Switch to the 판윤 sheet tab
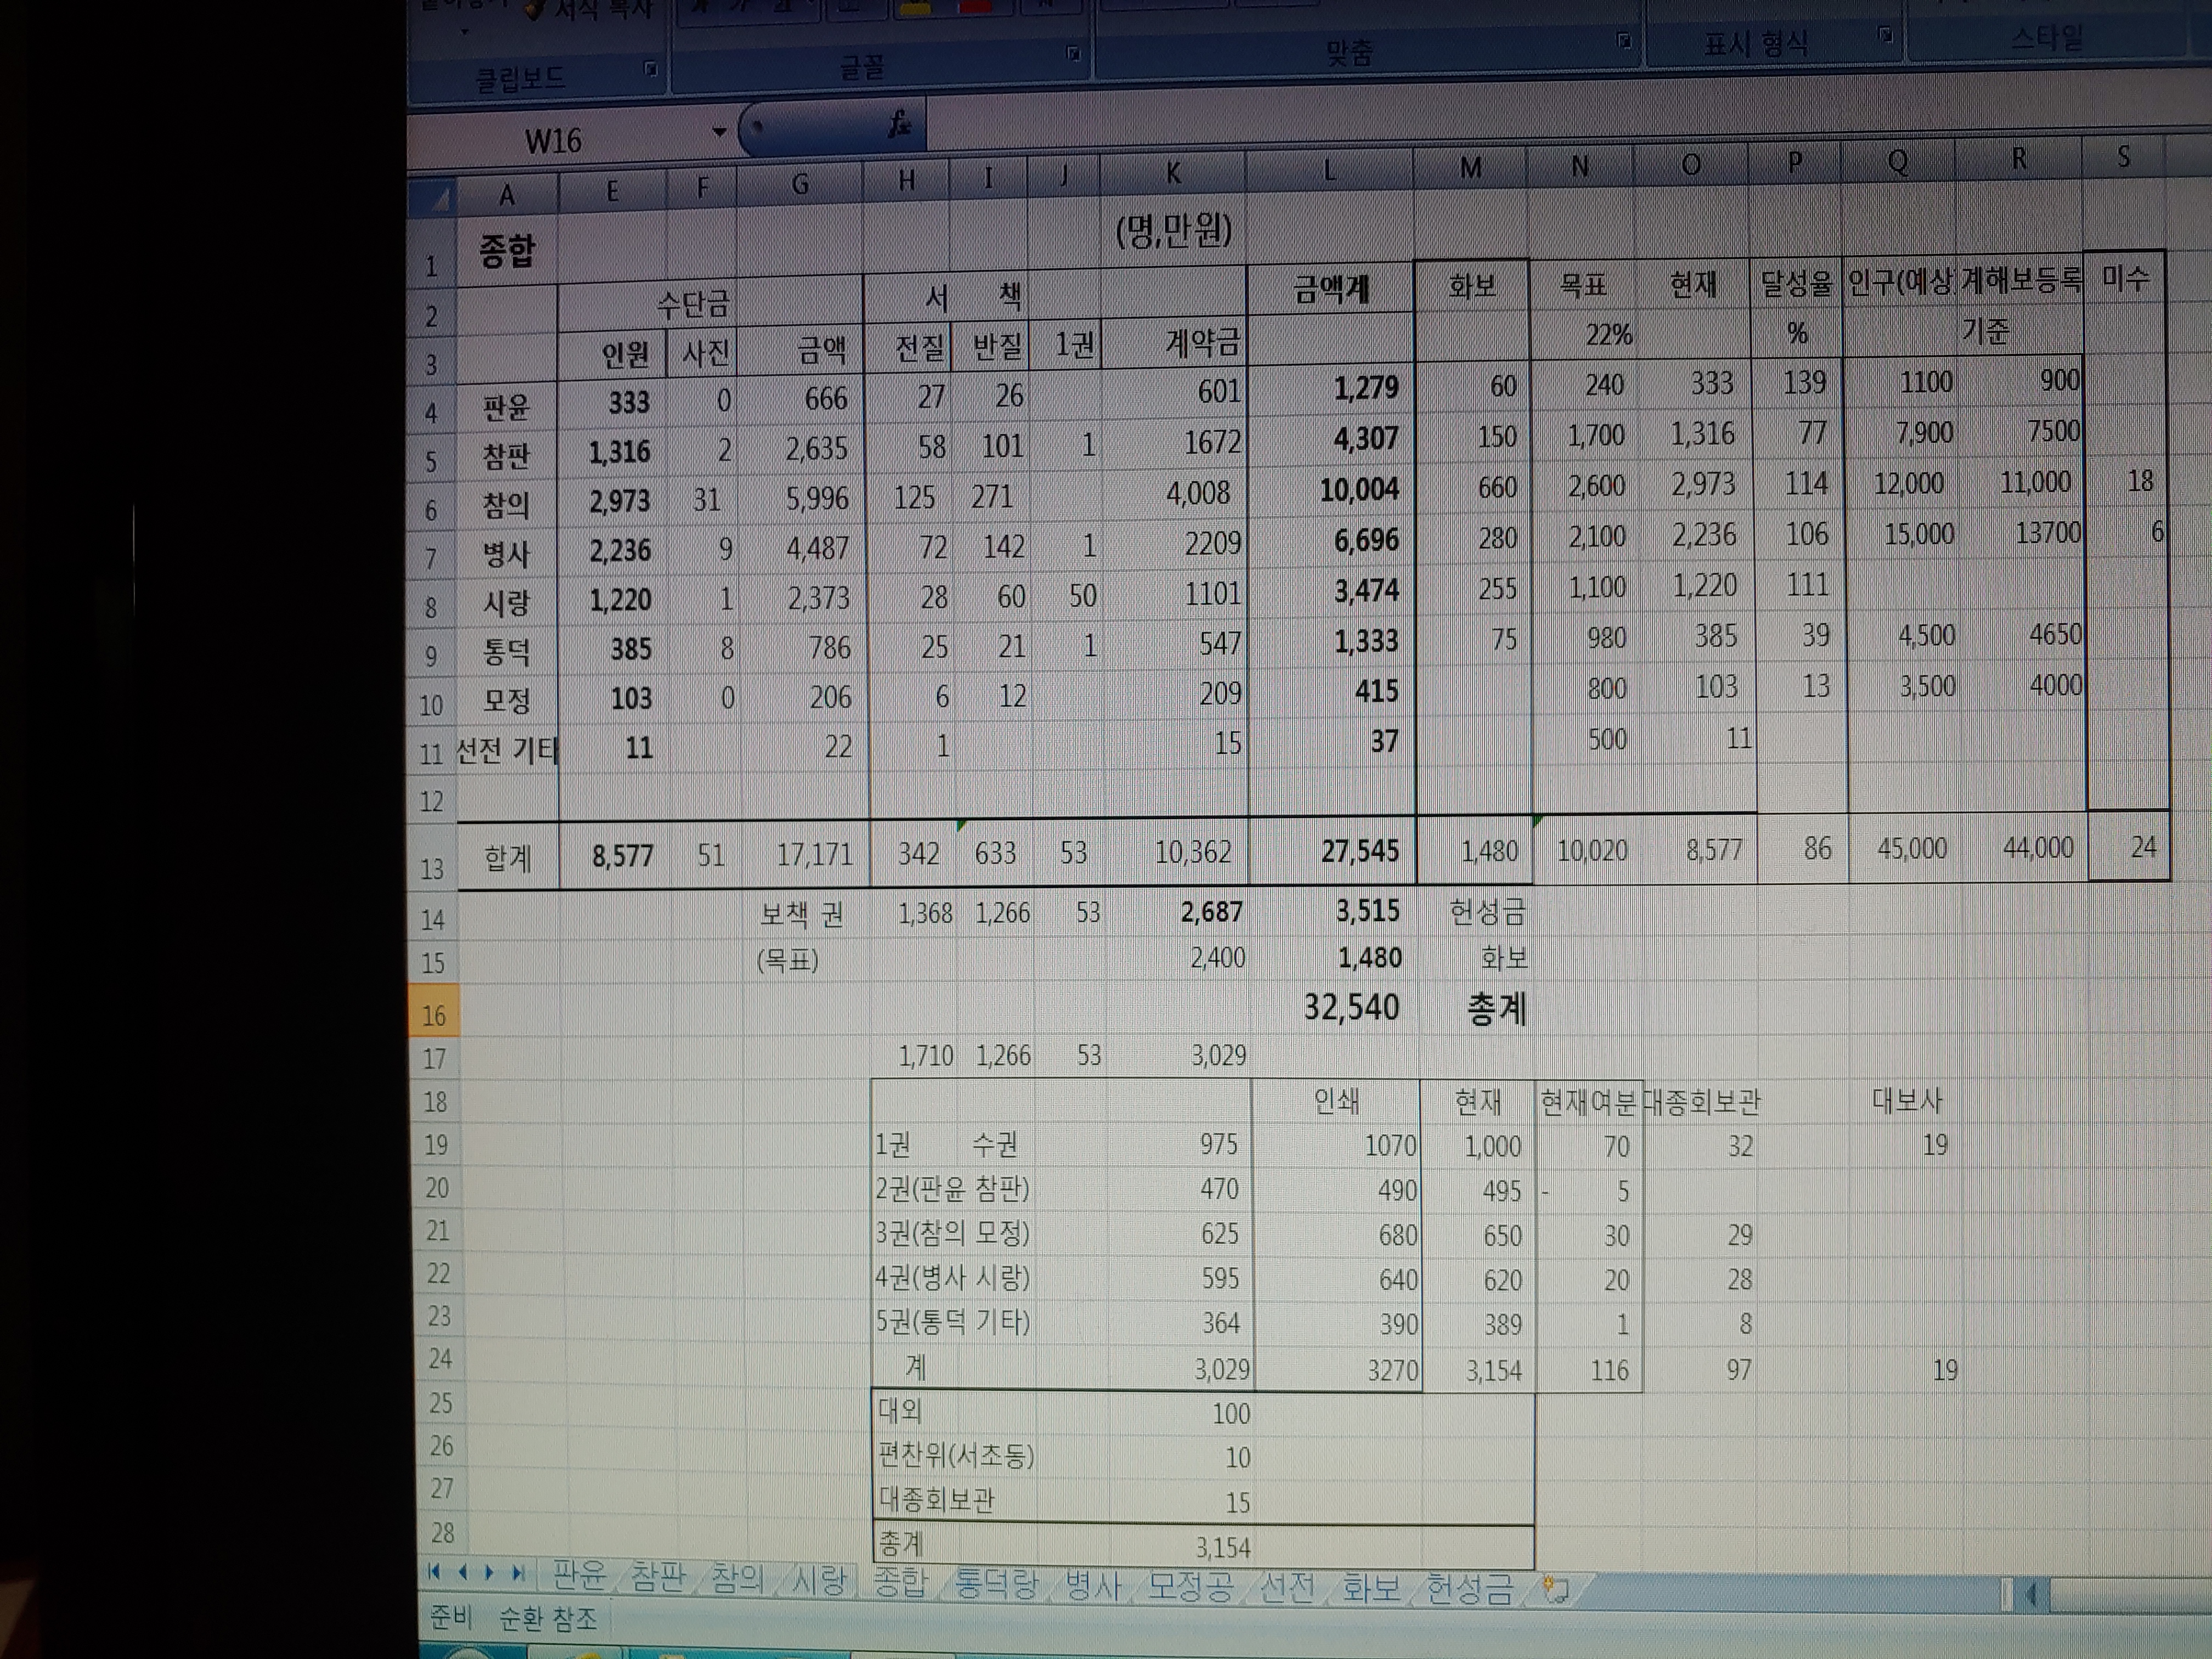 (x=579, y=1575)
